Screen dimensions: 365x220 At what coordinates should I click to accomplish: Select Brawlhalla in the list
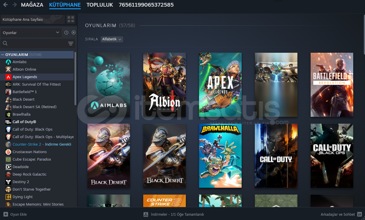coord(37,114)
